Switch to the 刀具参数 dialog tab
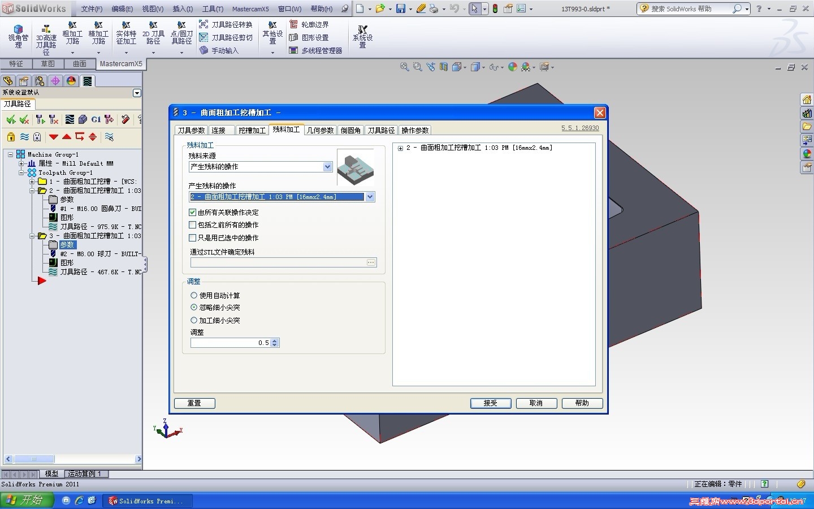Image resolution: width=814 pixels, height=509 pixels. 191,130
